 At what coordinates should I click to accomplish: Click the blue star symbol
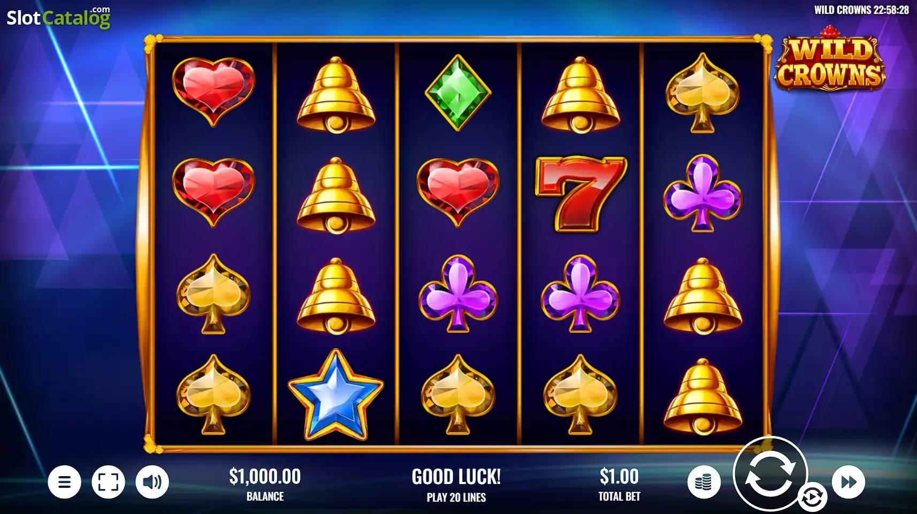point(335,395)
